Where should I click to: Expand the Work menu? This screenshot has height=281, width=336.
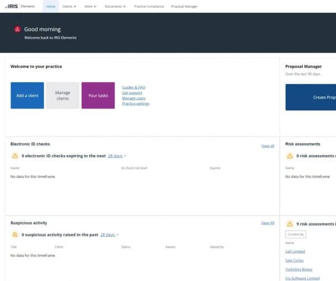point(90,6)
